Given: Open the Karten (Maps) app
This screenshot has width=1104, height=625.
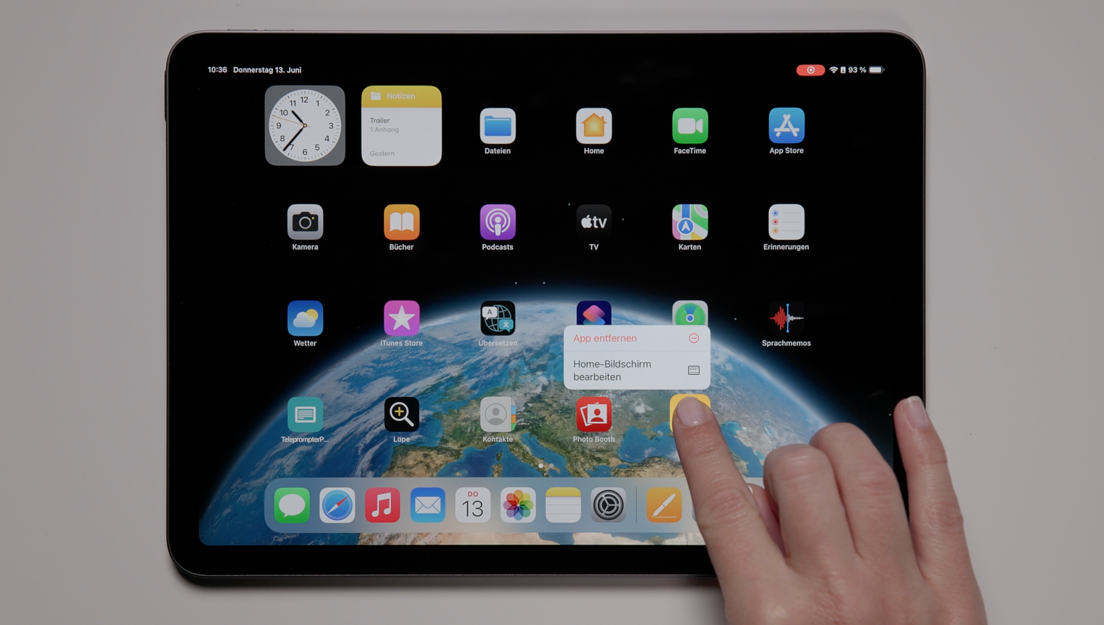Looking at the screenshot, I should [689, 221].
